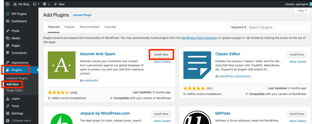312x124 pixels.
Task: Go to the Media library
Action: (16, 38)
